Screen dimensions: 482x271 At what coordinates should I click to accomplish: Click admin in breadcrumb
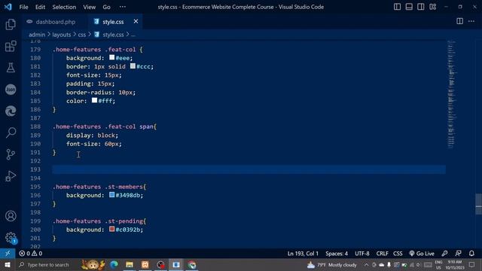pos(37,35)
